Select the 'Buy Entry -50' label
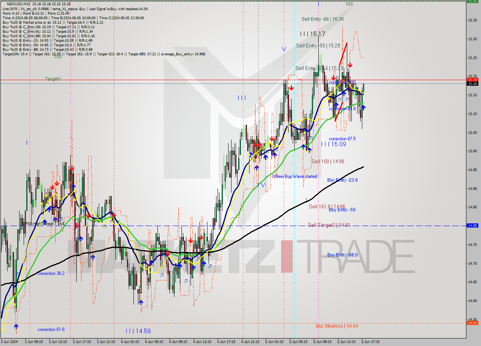This screenshot has width=481, height=346. click(x=342, y=210)
